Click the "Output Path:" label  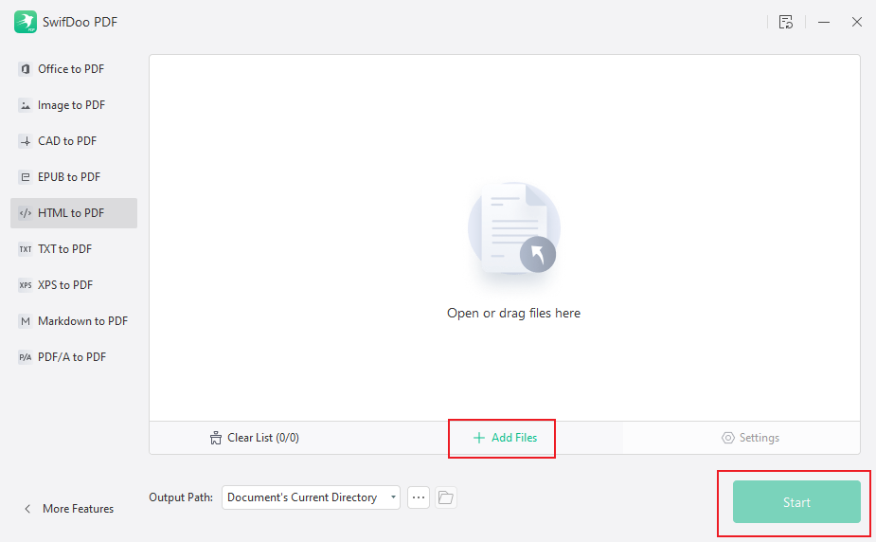pyautogui.click(x=181, y=497)
